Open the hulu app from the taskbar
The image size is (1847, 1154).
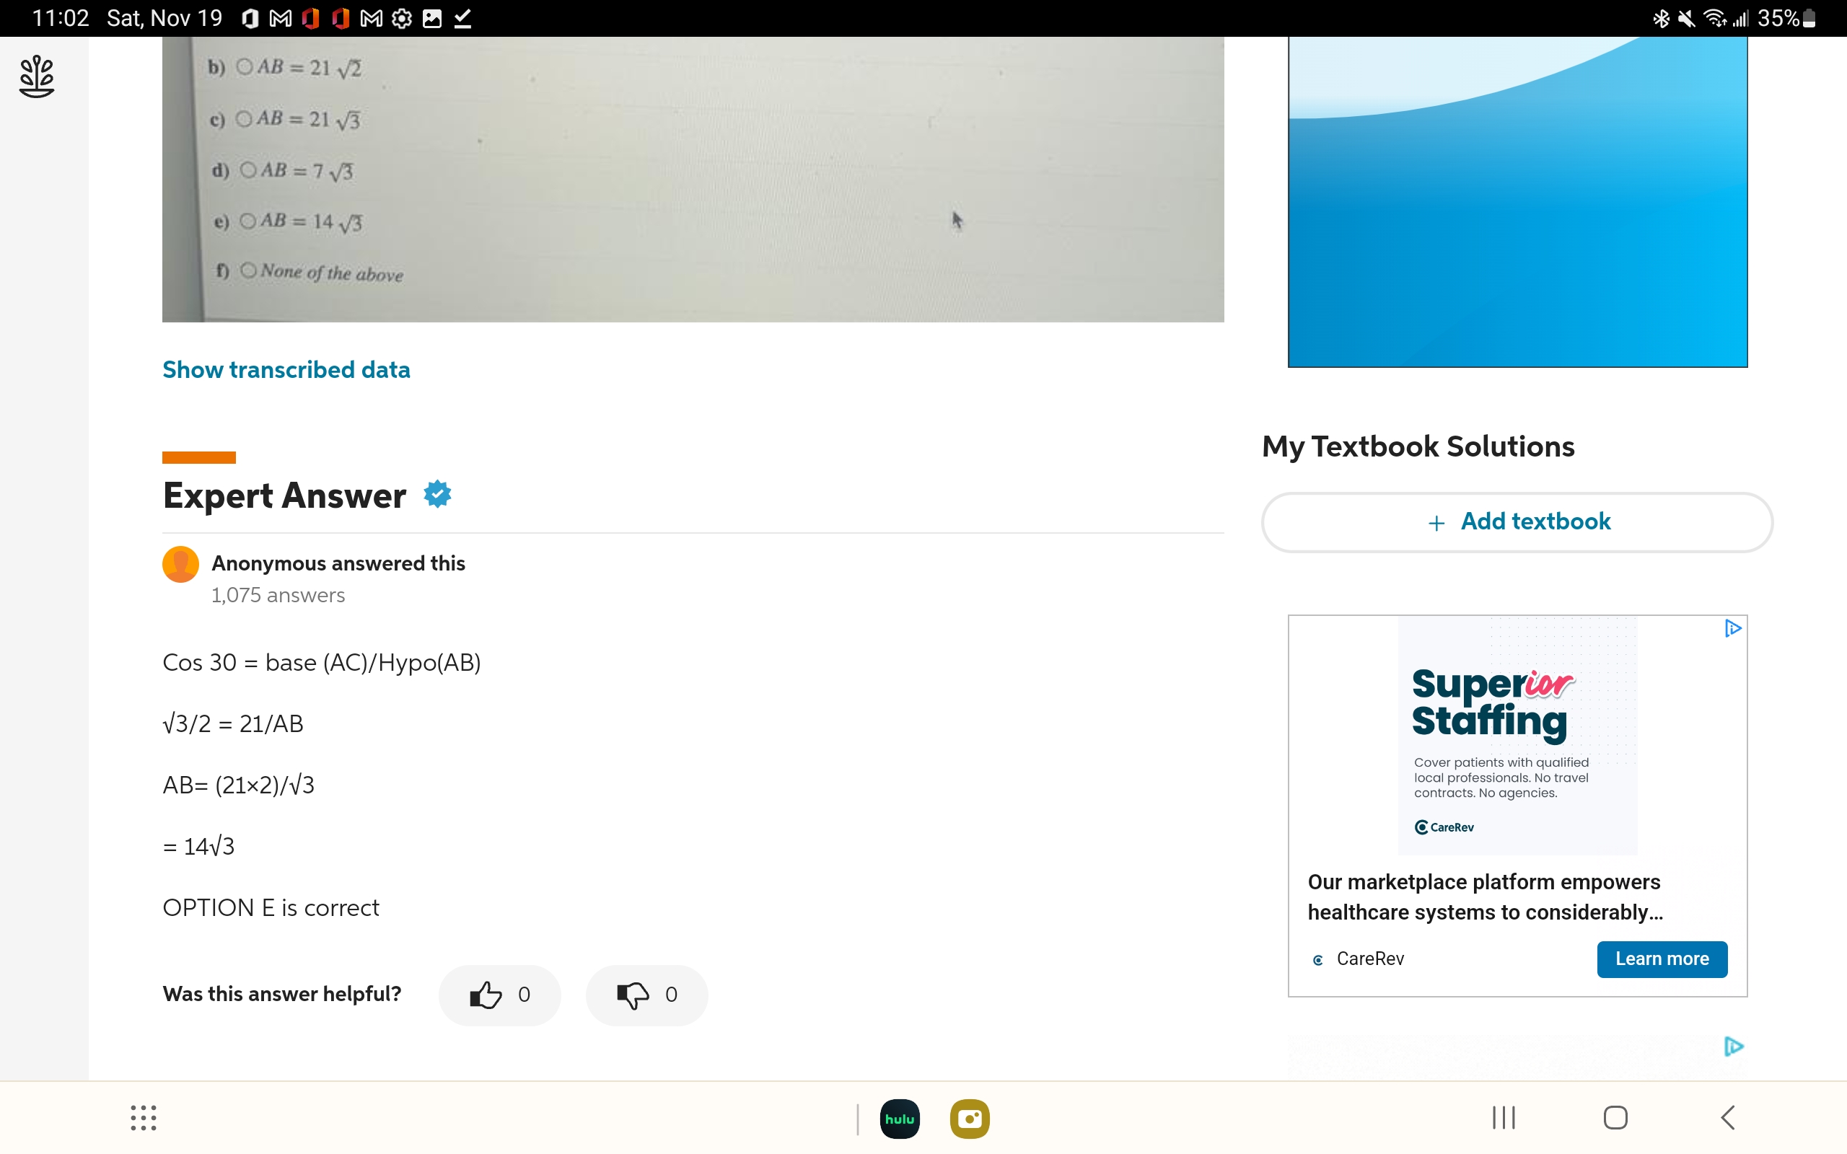coord(900,1118)
